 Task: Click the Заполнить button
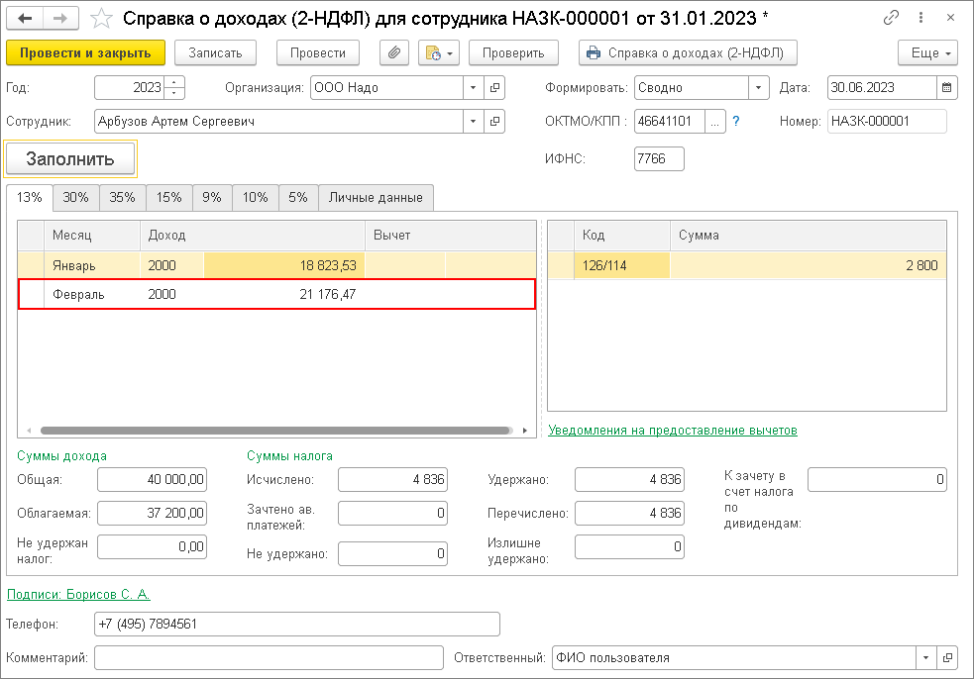pyautogui.click(x=70, y=159)
